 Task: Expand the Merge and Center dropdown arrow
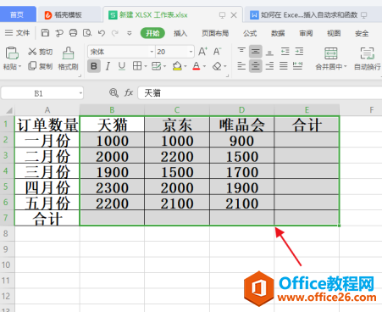coord(346,67)
